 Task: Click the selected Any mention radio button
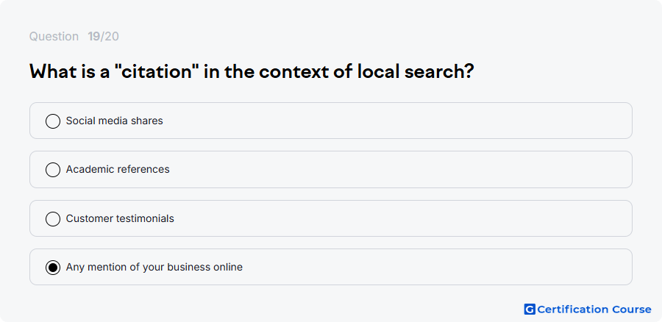click(x=53, y=268)
